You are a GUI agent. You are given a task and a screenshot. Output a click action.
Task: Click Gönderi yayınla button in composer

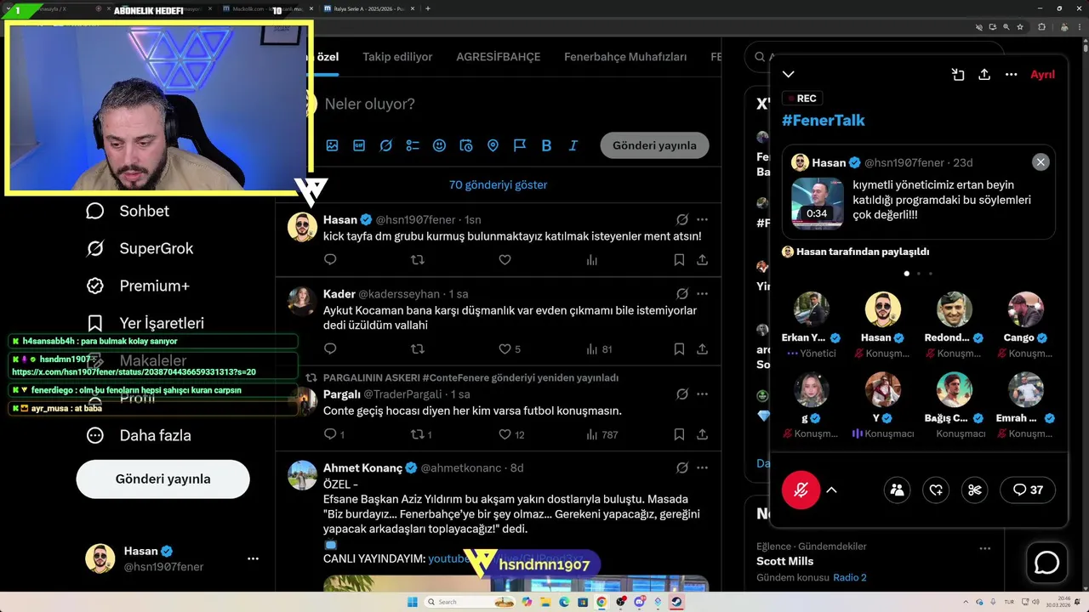tap(654, 145)
